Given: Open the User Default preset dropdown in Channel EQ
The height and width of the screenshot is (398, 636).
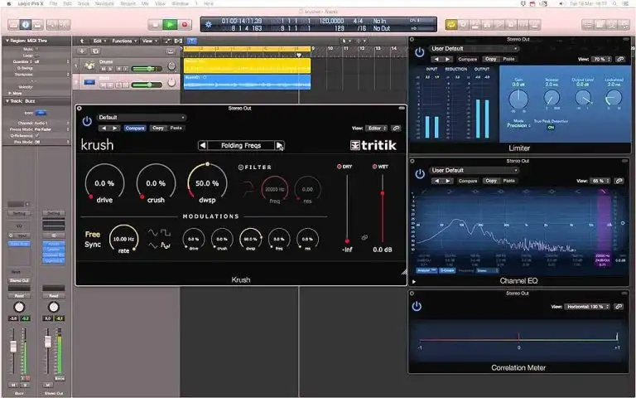Looking at the screenshot, I should (475, 171).
